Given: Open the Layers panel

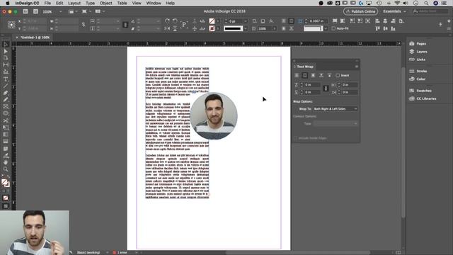Looking at the screenshot, I should [x=418, y=52].
